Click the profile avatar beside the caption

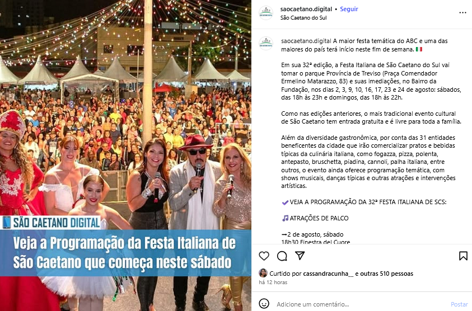266,43
